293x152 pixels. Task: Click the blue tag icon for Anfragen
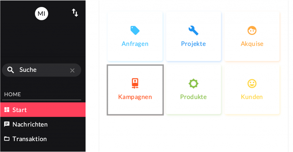pyautogui.click(x=135, y=30)
